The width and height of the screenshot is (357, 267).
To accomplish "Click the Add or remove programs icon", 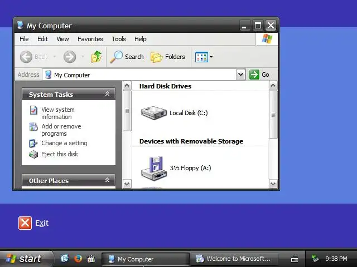I will [x=33, y=127].
